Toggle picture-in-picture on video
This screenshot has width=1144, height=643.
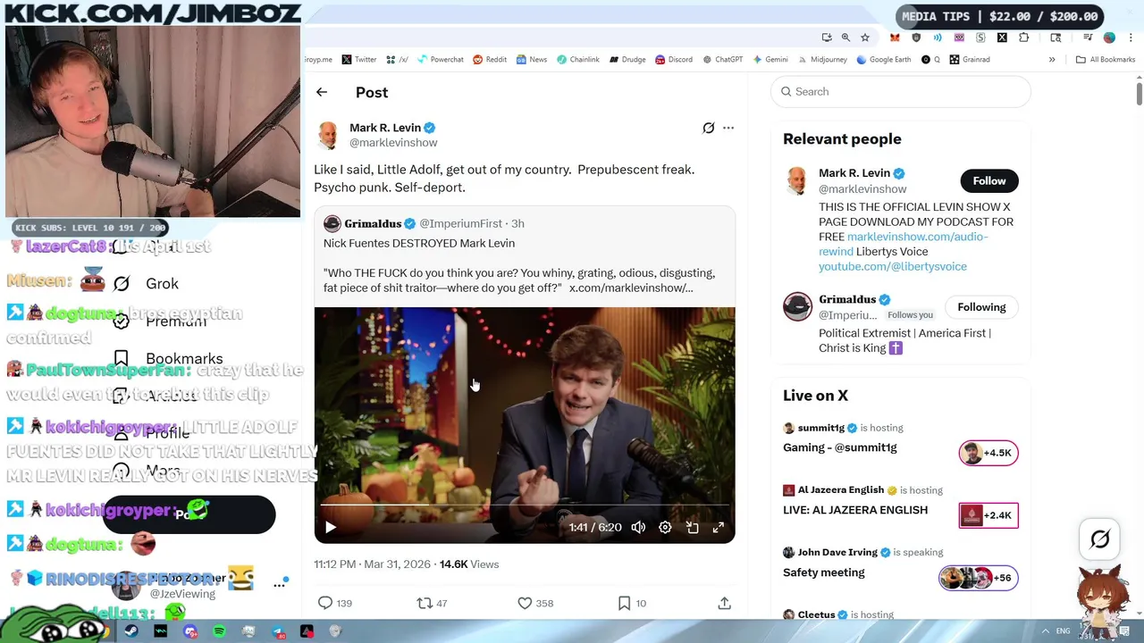pos(692,528)
